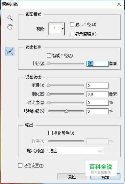Image resolution: width=125 pixels, height=184 pixels.
Task: Enable the 显示原稿 (P) checkbox
Action: tap(72, 34)
